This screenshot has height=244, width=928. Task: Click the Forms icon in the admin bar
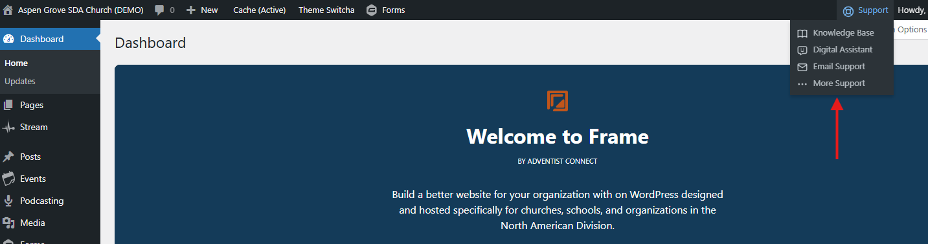(372, 10)
